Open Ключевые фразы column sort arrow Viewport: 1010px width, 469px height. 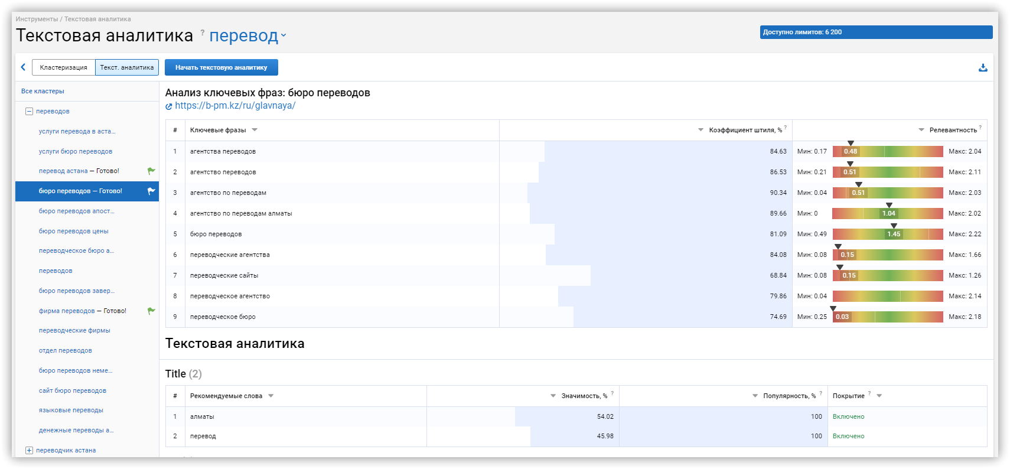click(x=255, y=130)
